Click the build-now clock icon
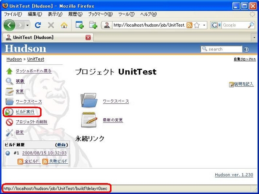259x194 pixels. pyautogui.click(x=9, y=112)
